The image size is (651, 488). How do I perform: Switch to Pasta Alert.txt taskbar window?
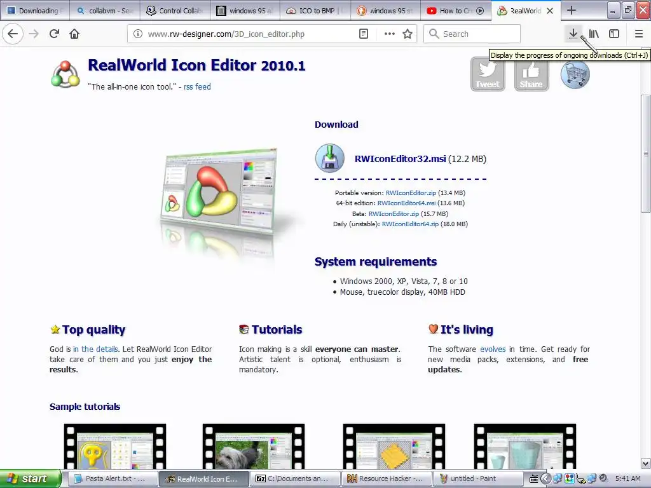(x=113, y=478)
